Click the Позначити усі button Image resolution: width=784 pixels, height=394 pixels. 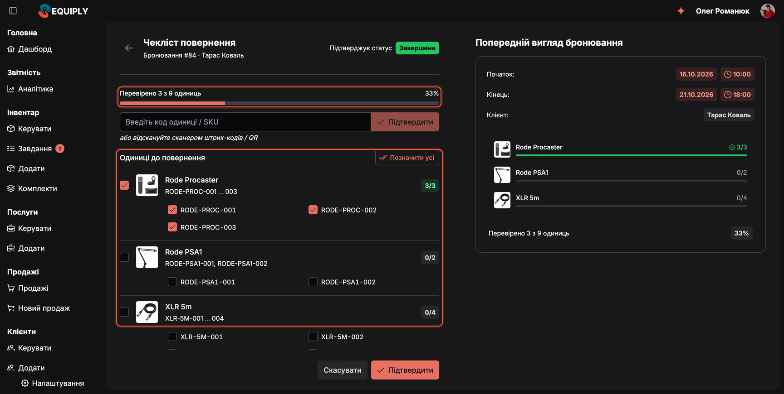click(407, 158)
